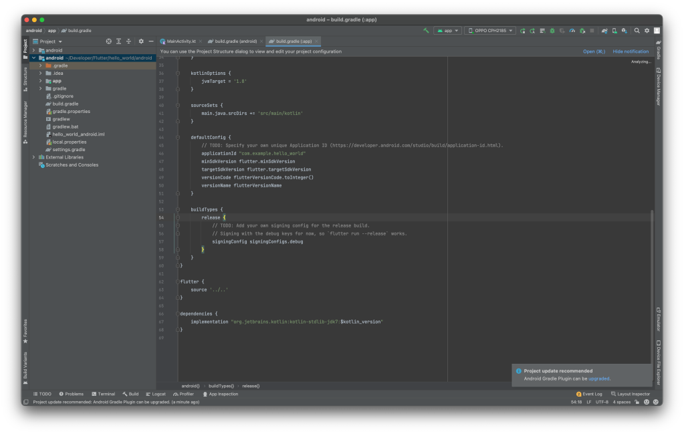The height and width of the screenshot is (434, 684).
Task: Toggle fold marker beside buildTypes block
Action: (x=179, y=209)
